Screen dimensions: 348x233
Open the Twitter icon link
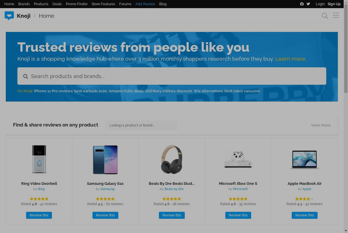coord(308,4)
